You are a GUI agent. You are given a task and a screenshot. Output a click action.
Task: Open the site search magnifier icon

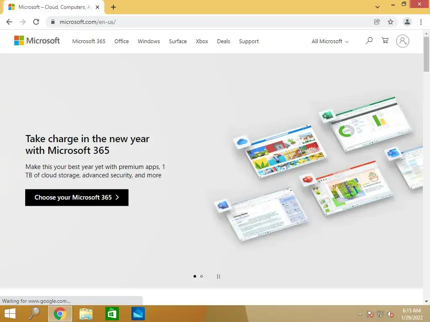(369, 41)
